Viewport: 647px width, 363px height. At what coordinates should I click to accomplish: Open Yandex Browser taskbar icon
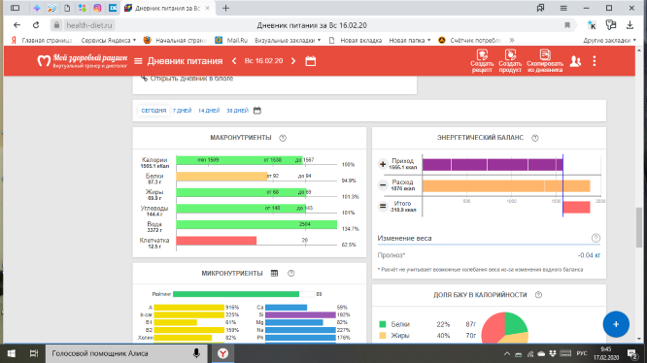[x=222, y=353]
